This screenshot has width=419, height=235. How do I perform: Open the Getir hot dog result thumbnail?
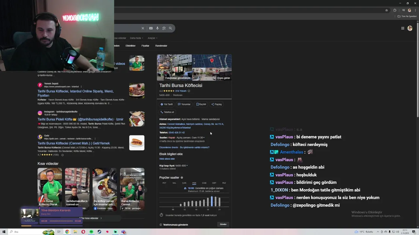point(137,143)
